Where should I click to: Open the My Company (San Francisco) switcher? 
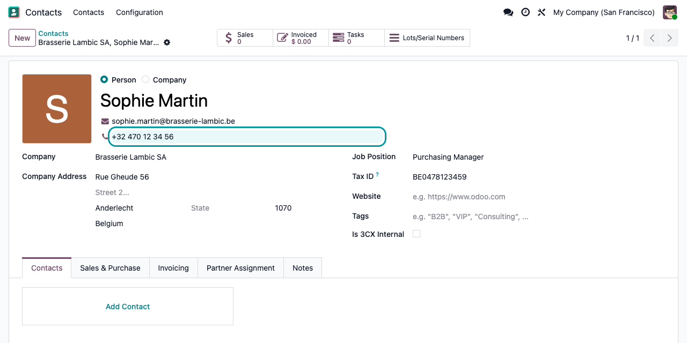(x=604, y=12)
